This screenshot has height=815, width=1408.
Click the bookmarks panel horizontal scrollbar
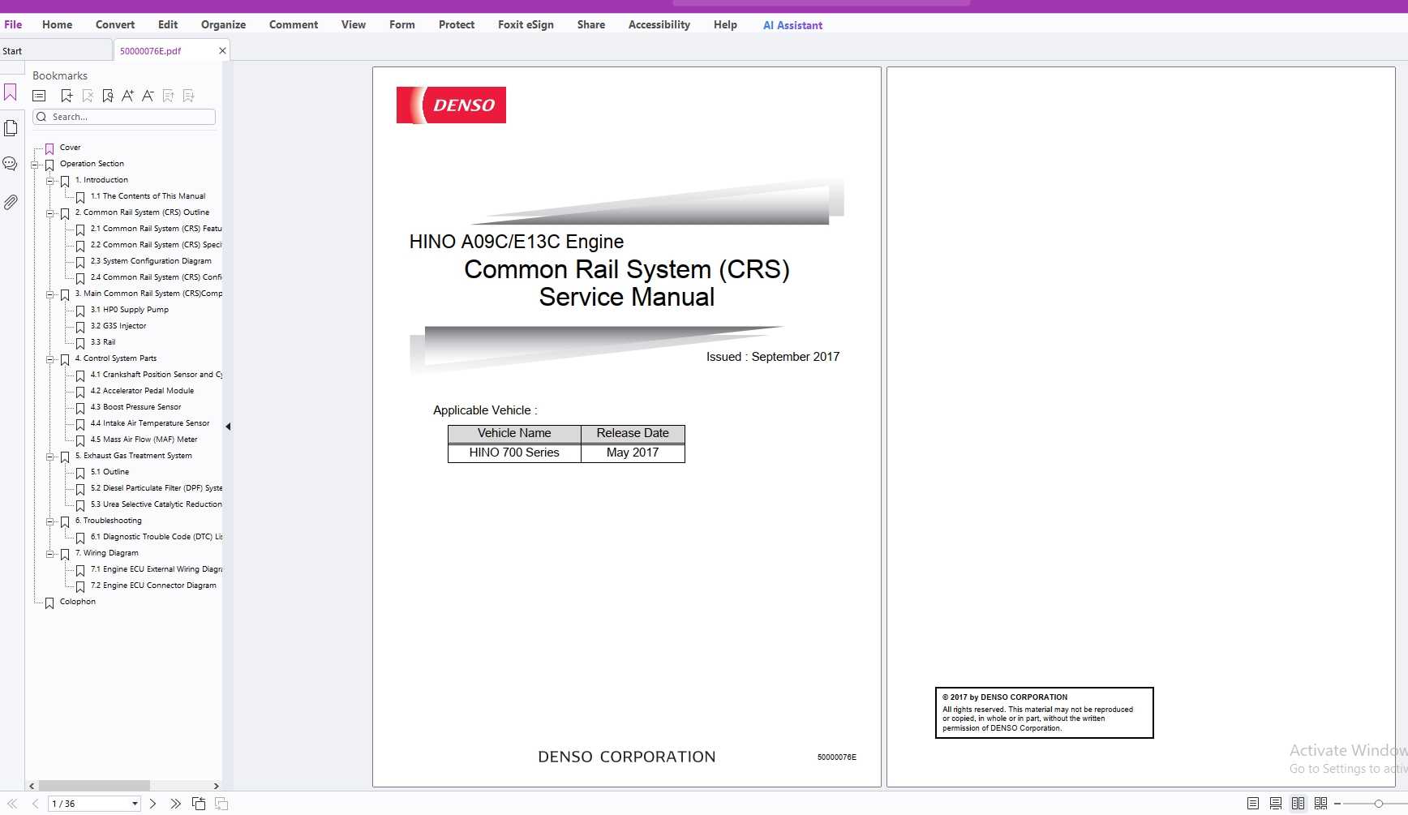(94, 786)
